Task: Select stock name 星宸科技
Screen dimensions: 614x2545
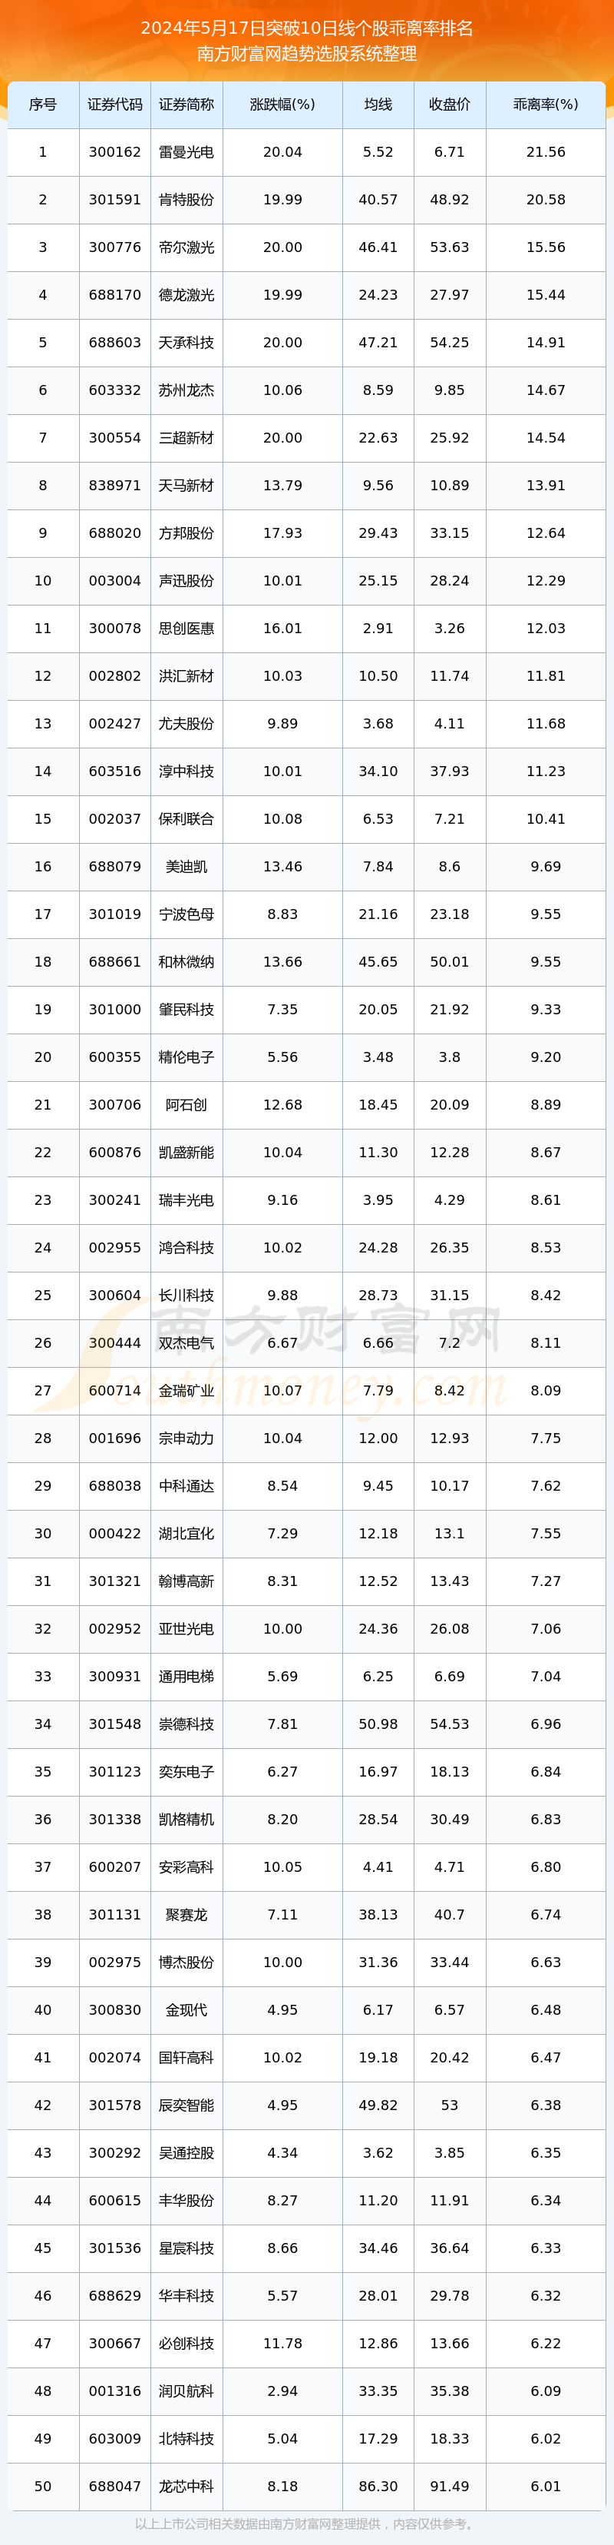Action: (187, 2248)
